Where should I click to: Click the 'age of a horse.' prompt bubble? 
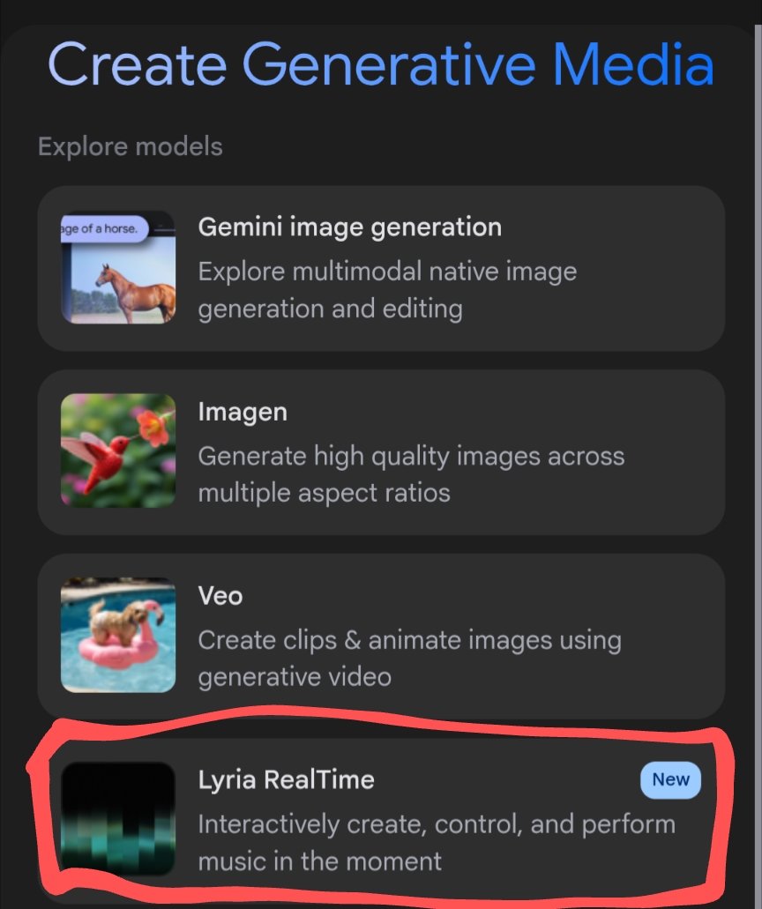102,228
